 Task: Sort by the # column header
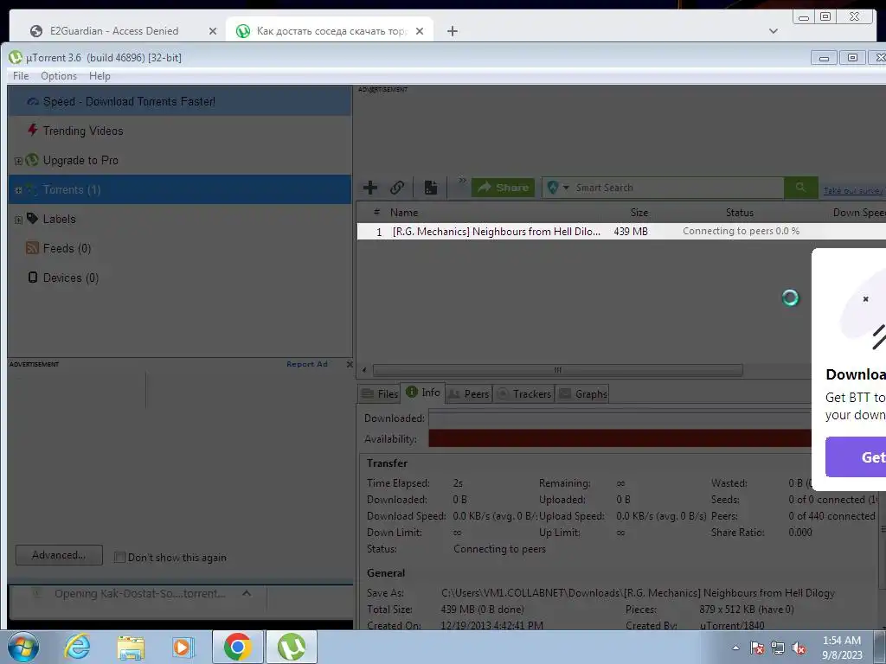(376, 213)
